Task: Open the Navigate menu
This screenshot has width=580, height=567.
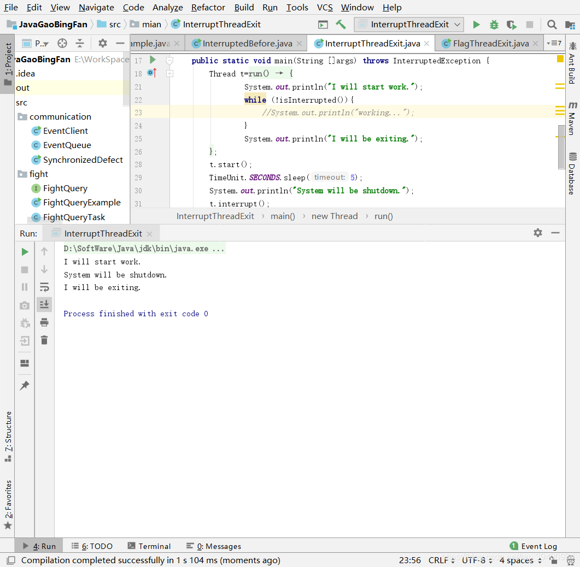Action: click(96, 8)
